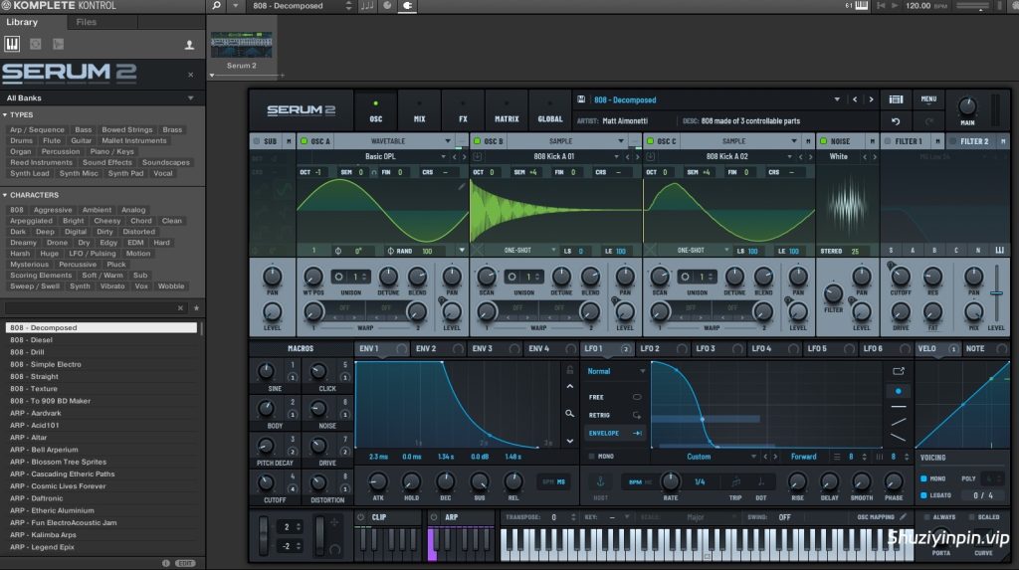Toggle OSC B power switch
Image resolution: width=1019 pixels, height=570 pixels.
point(477,141)
